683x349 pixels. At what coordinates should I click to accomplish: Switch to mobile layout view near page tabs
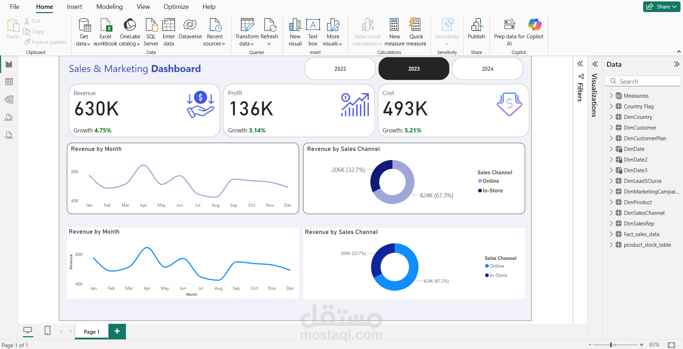47,331
